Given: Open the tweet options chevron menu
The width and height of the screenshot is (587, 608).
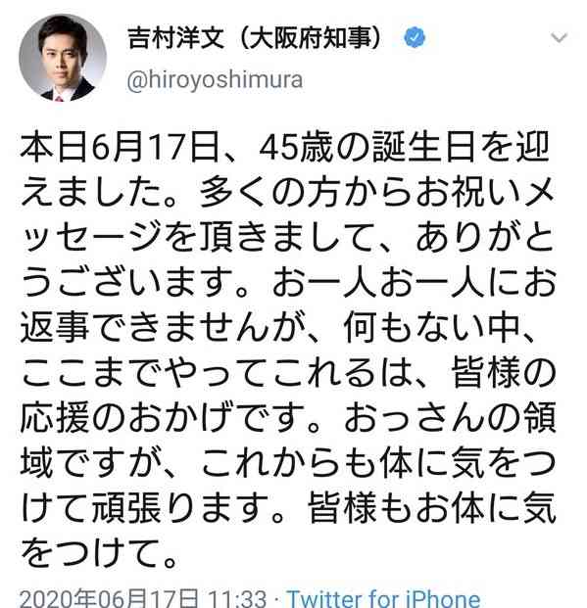Looking at the screenshot, I should coord(559,38).
